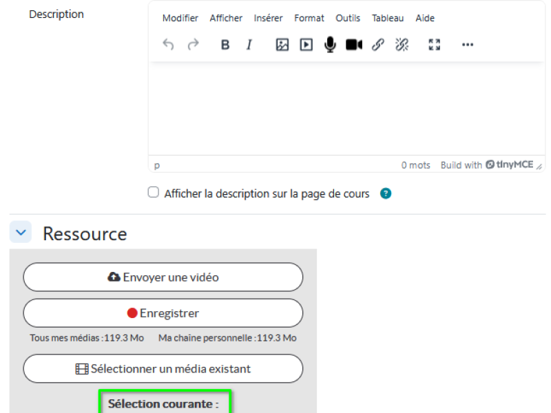Remove the link with the unlink icon

pyautogui.click(x=402, y=45)
